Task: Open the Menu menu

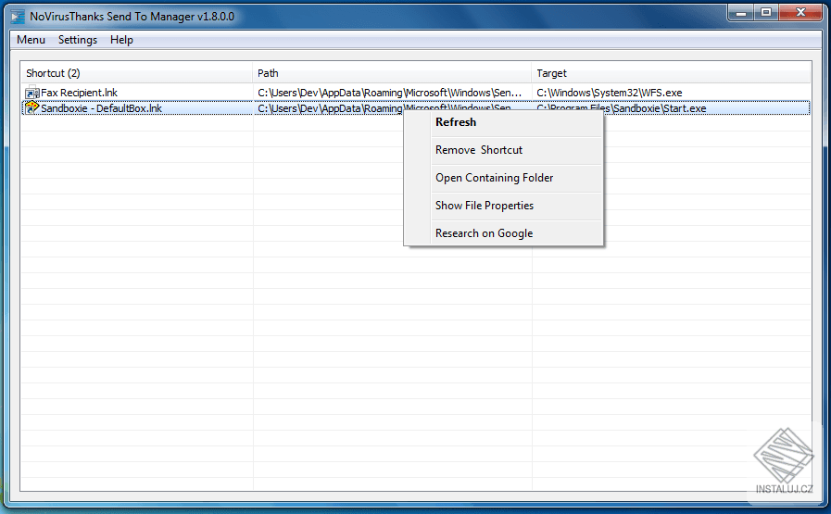Action: point(31,40)
